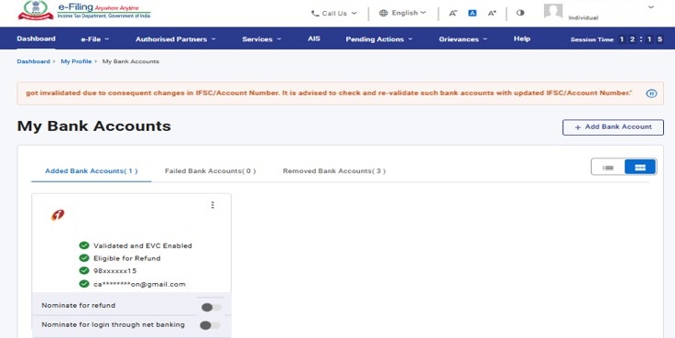Increase font size with A+ icon

492,14
